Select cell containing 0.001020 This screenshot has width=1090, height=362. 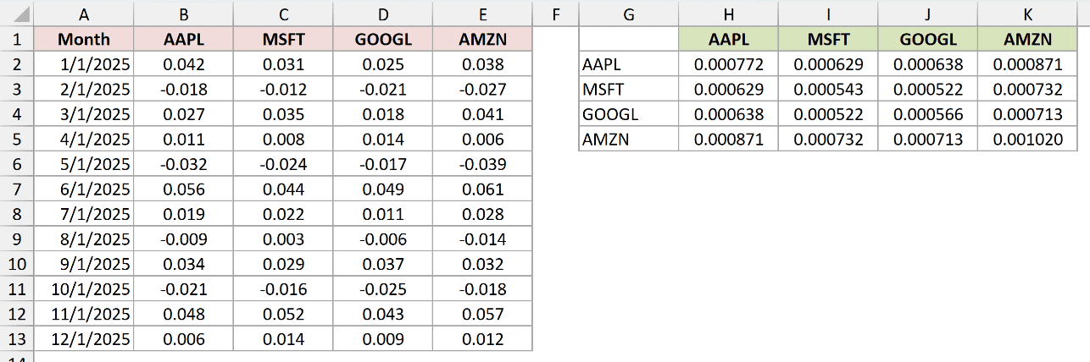point(1027,139)
